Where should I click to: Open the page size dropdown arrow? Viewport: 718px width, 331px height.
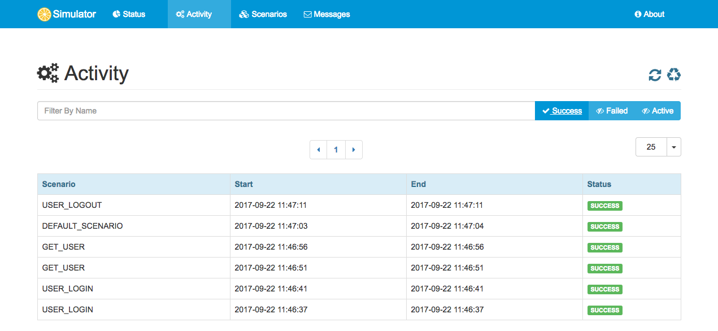tap(674, 147)
